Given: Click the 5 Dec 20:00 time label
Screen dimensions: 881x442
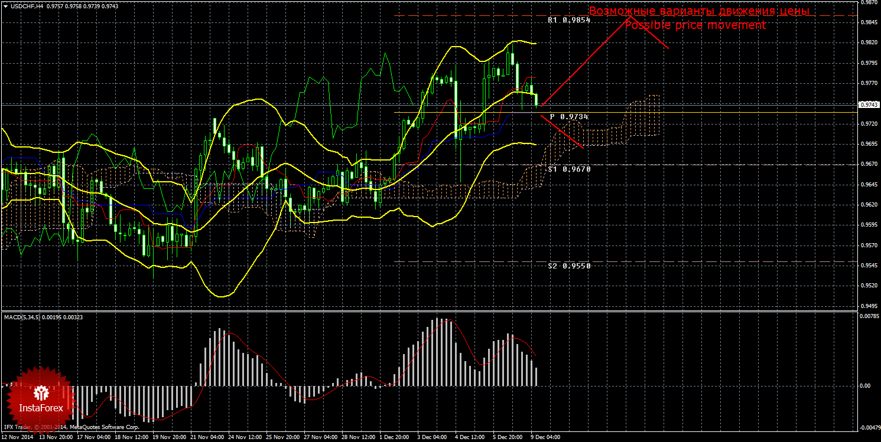Looking at the screenshot, I should pos(509,438).
